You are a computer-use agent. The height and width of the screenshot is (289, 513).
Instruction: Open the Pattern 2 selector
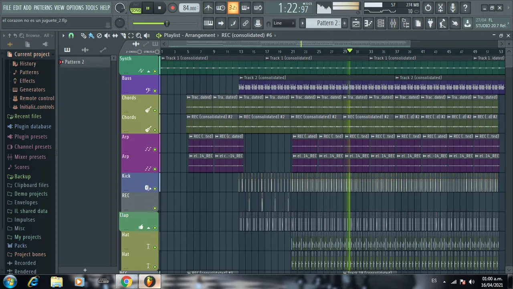(x=323, y=23)
